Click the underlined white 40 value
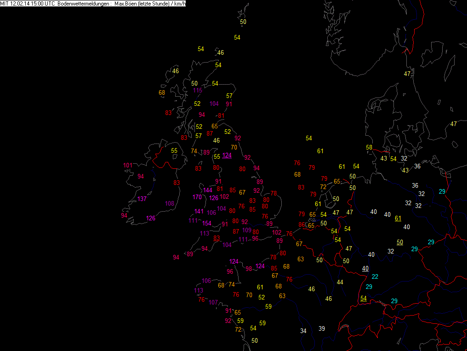The height and width of the screenshot is (351, 467). pyautogui.click(x=365, y=269)
